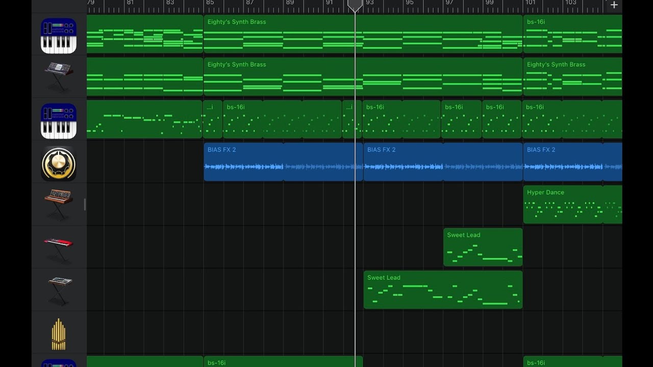Select the BIAS FX 2 audio region at bar 85
653x367 pixels.
tap(283, 162)
